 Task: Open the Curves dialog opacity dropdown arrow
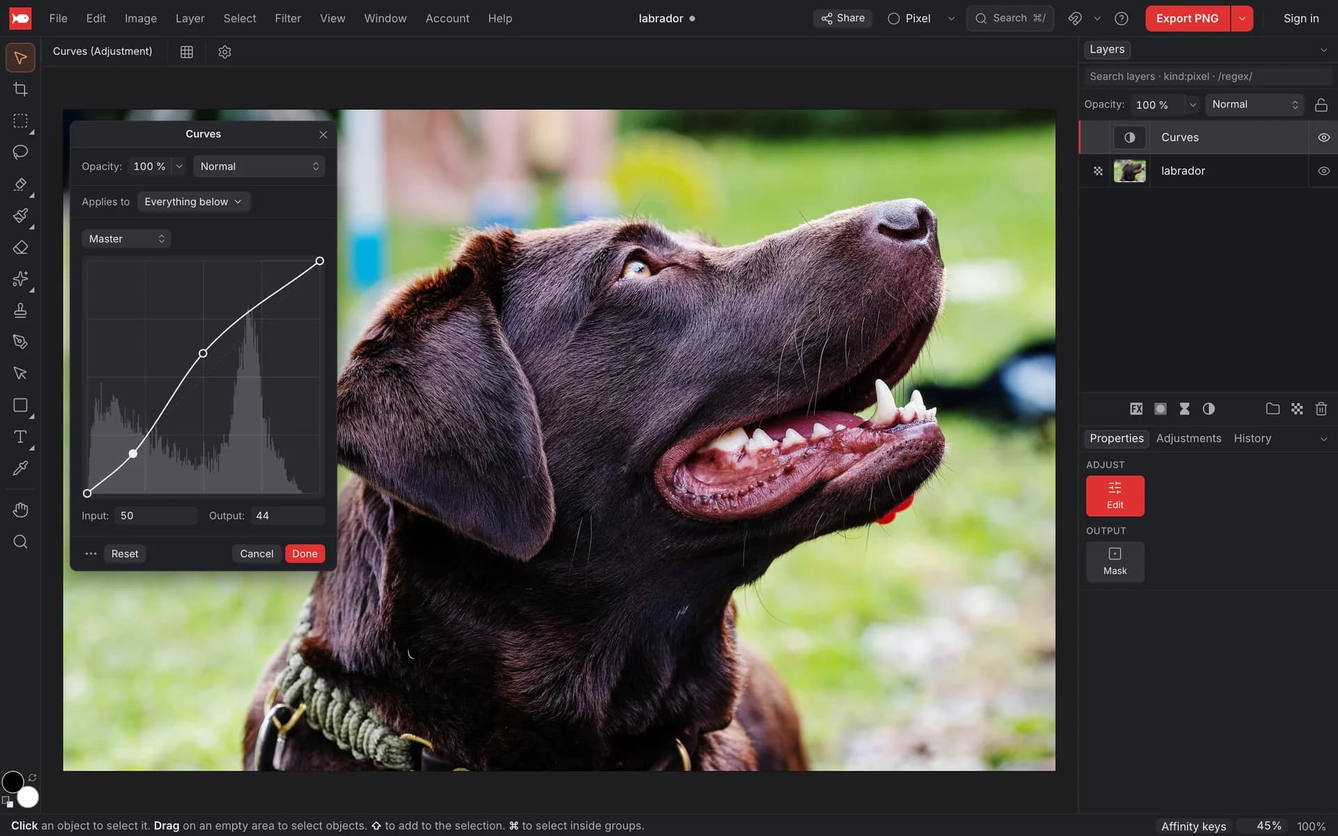[179, 167]
